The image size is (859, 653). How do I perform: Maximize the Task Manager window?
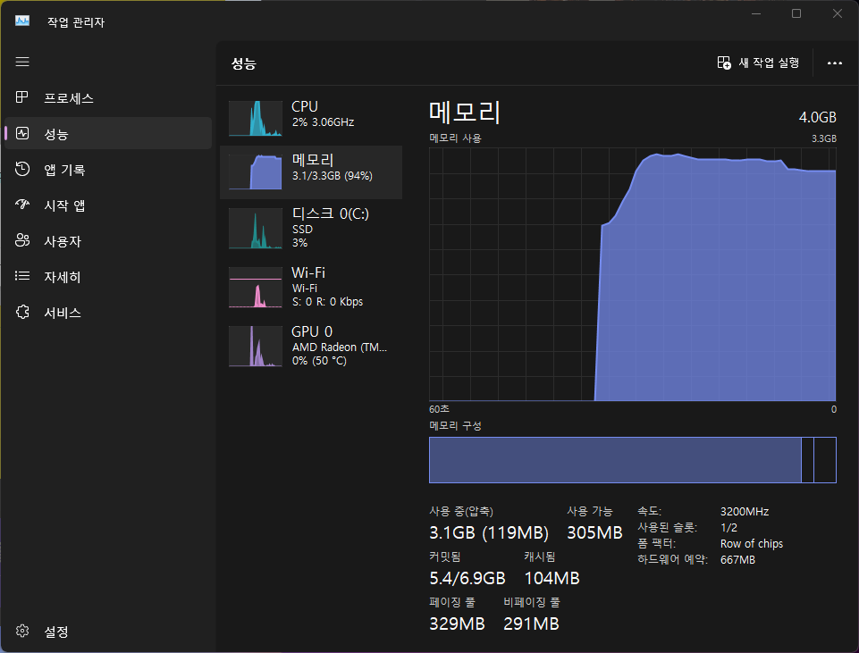point(796,13)
